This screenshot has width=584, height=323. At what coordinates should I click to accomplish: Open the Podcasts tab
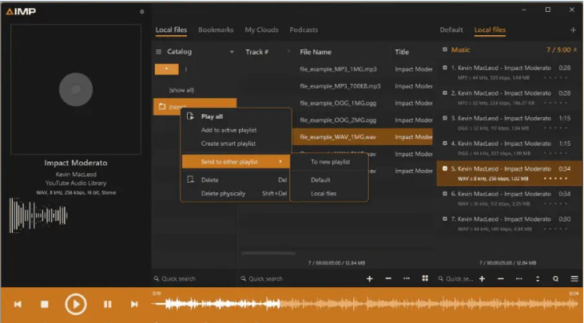(x=304, y=30)
